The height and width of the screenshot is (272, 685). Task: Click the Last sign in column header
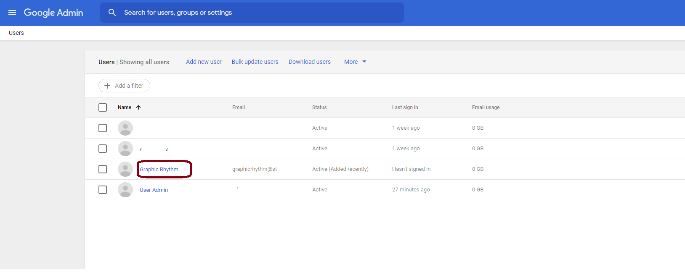(405, 107)
